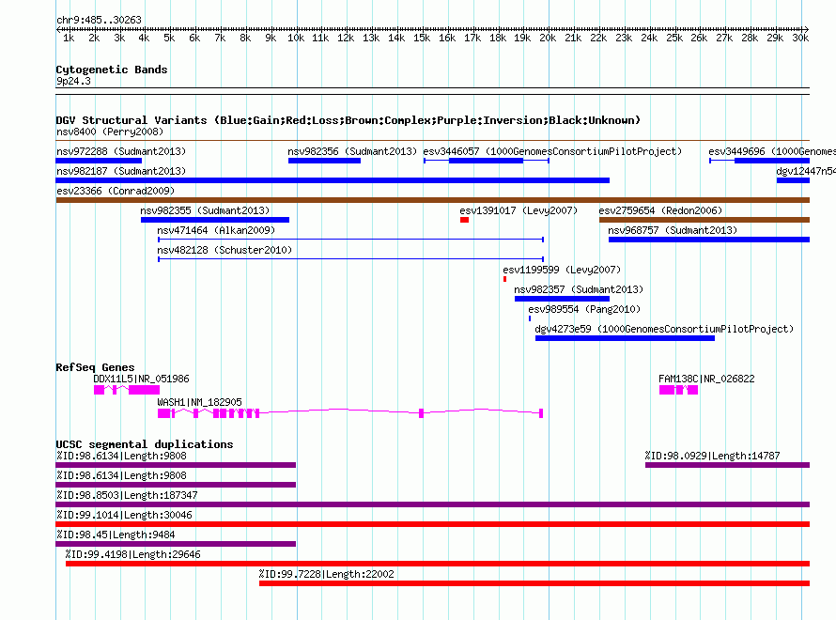Screen dimensions: 836x620
Task: Click the 5k mark on the ruler
Action: (x=169, y=38)
